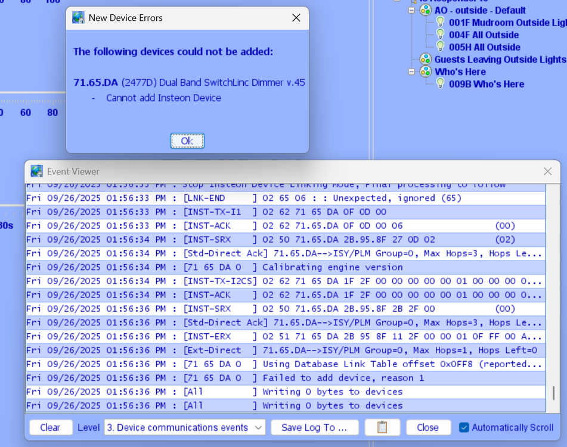Select the 005H All Outside bulb icon
Viewport: 567px width, 447px height.
pos(440,46)
